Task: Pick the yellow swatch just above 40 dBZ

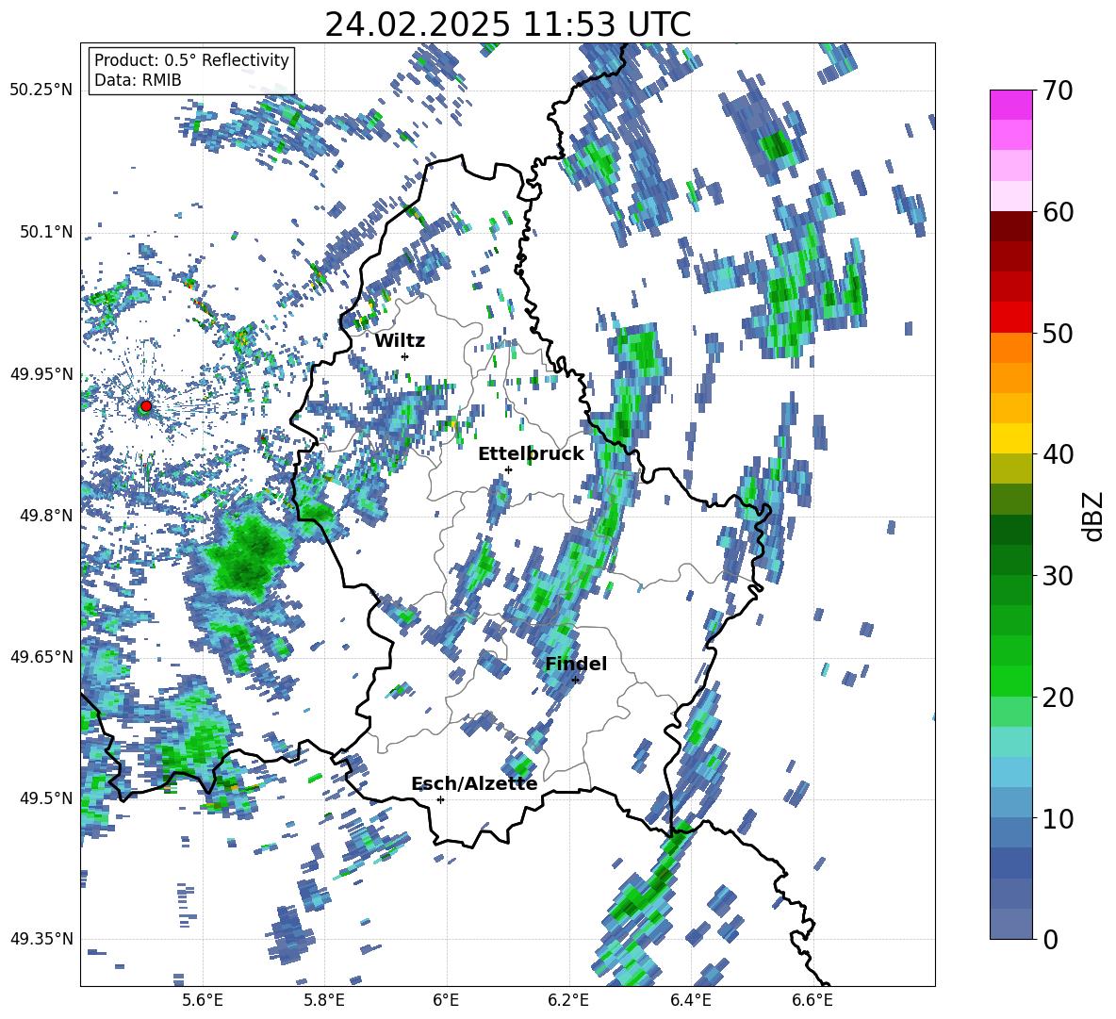Action: (x=1010, y=438)
